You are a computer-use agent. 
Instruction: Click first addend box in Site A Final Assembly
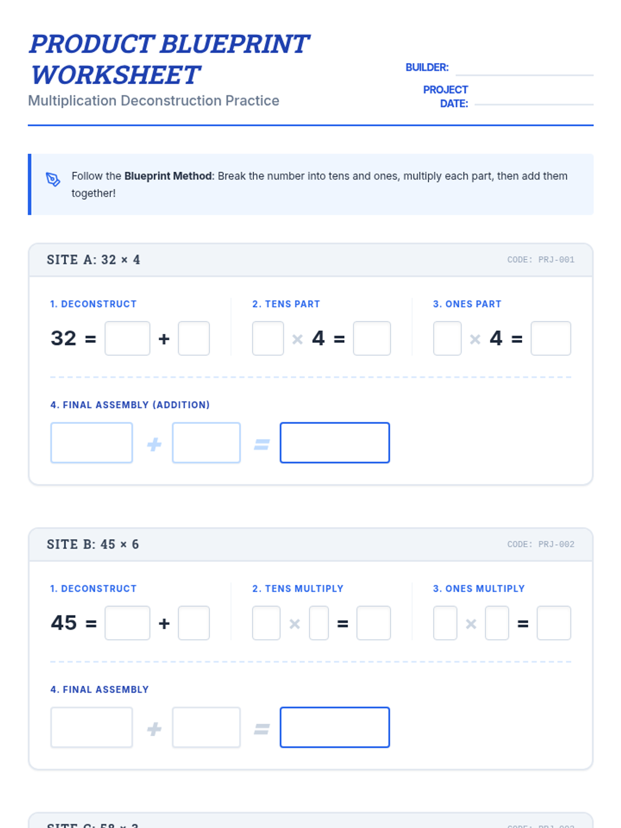click(92, 443)
